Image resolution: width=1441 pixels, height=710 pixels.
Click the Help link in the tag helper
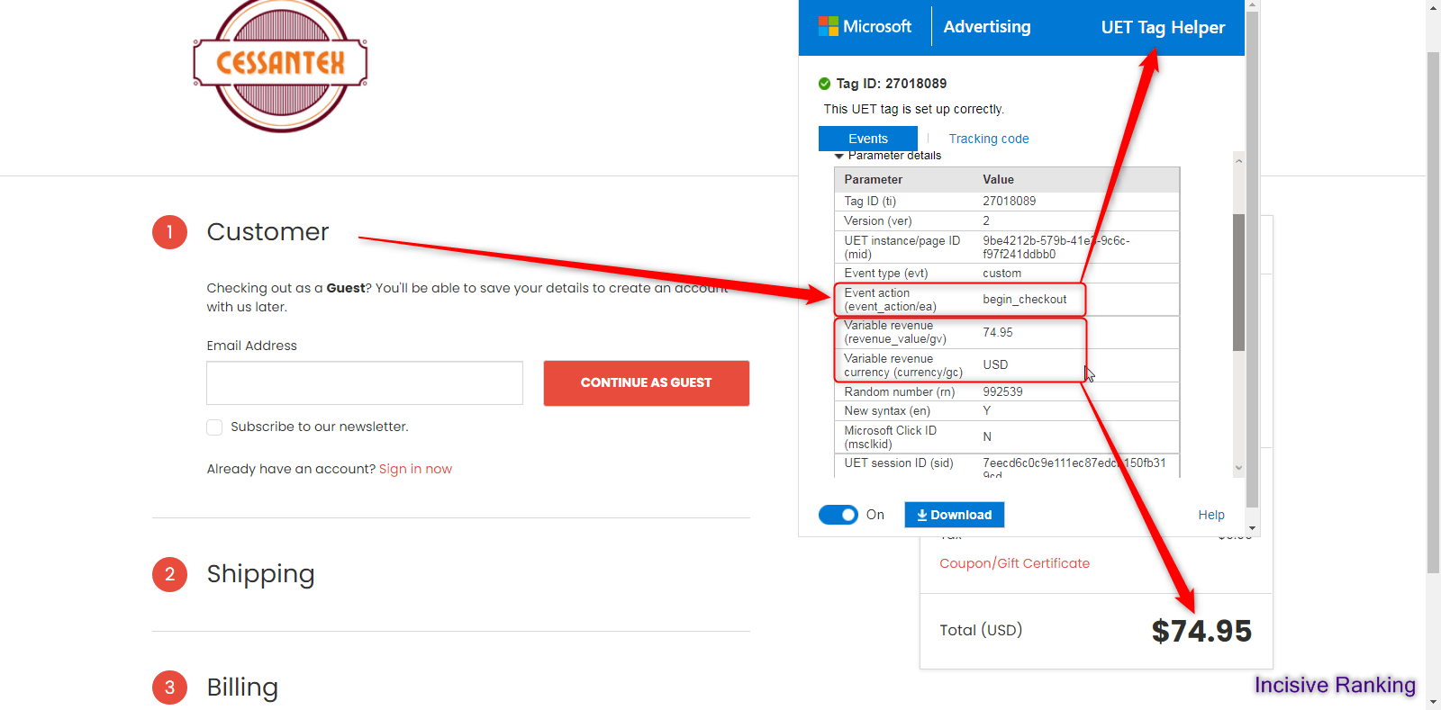(1210, 515)
